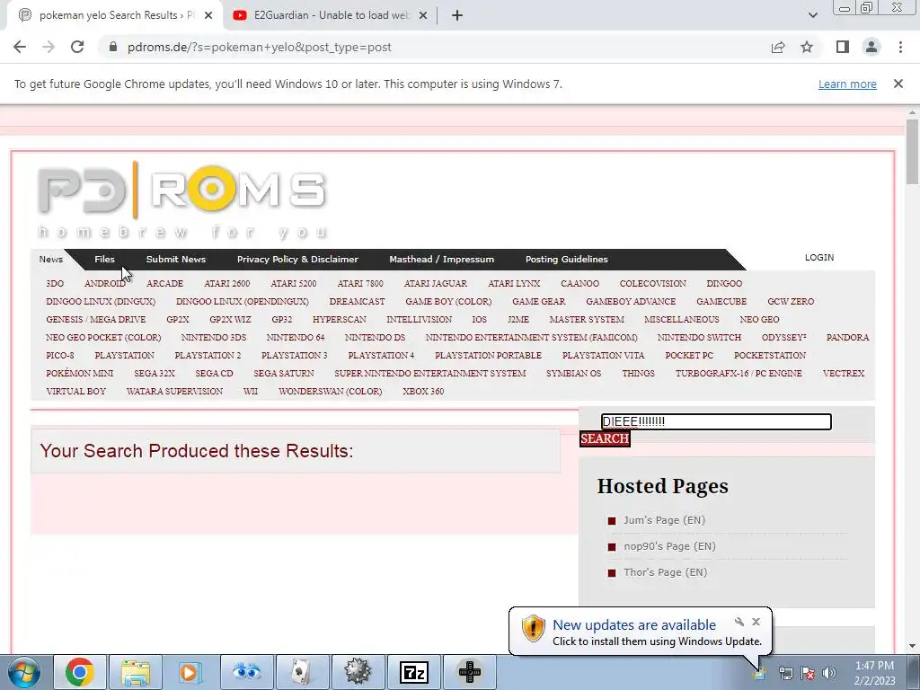Open Jum's Page (EN)
This screenshot has width=920, height=690.
(664, 520)
